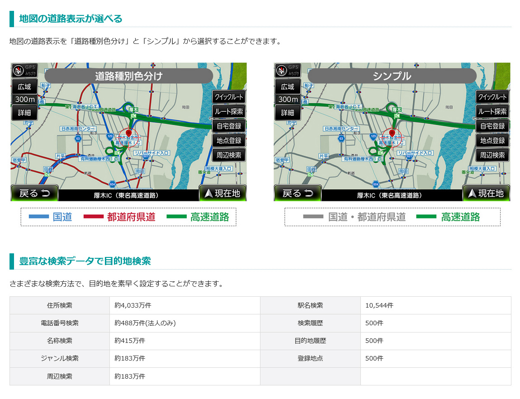Select ルート探索 on the right map
The height and width of the screenshot is (399, 520).
pos(492,111)
